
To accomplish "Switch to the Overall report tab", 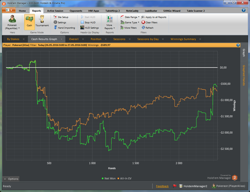I will pyautogui.click(x=74, y=39).
